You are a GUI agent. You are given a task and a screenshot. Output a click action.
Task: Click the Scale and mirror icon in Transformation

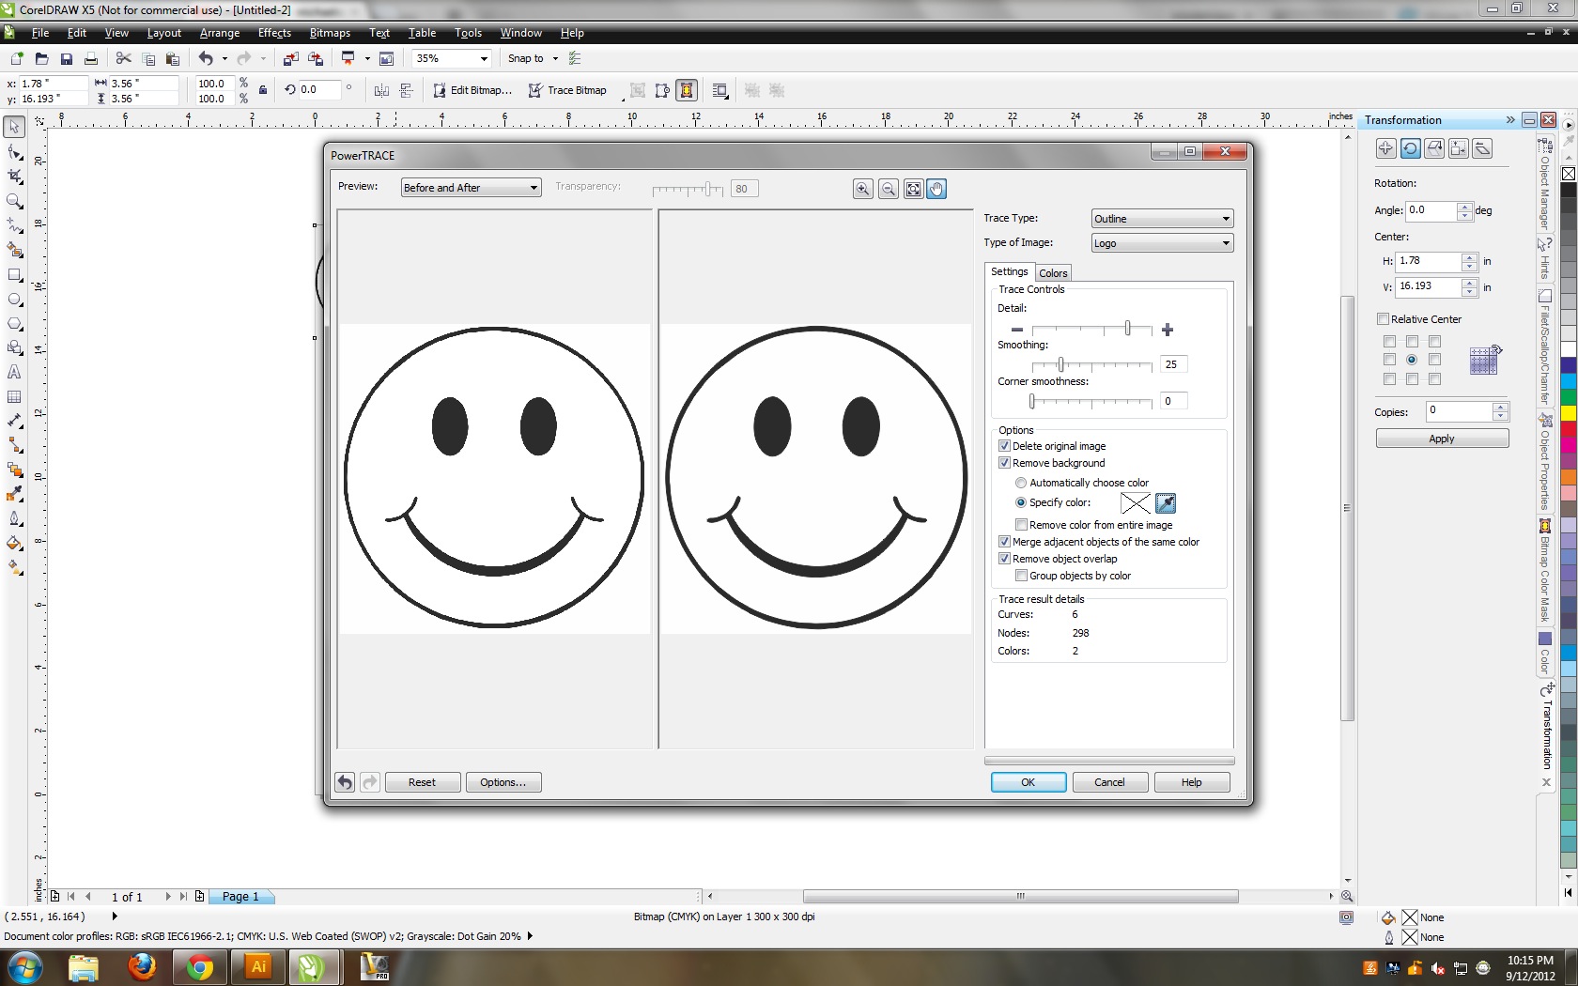[x=1434, y=148]
